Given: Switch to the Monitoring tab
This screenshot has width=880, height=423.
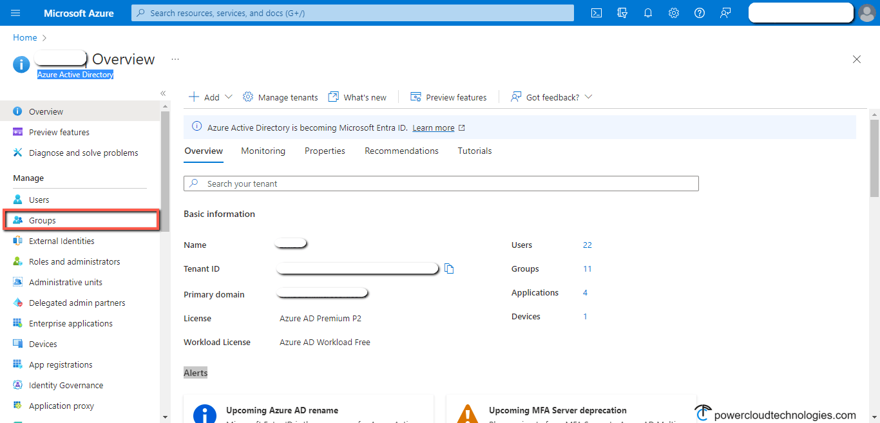Looking at the screenshot, I should (x=263, y=151).
